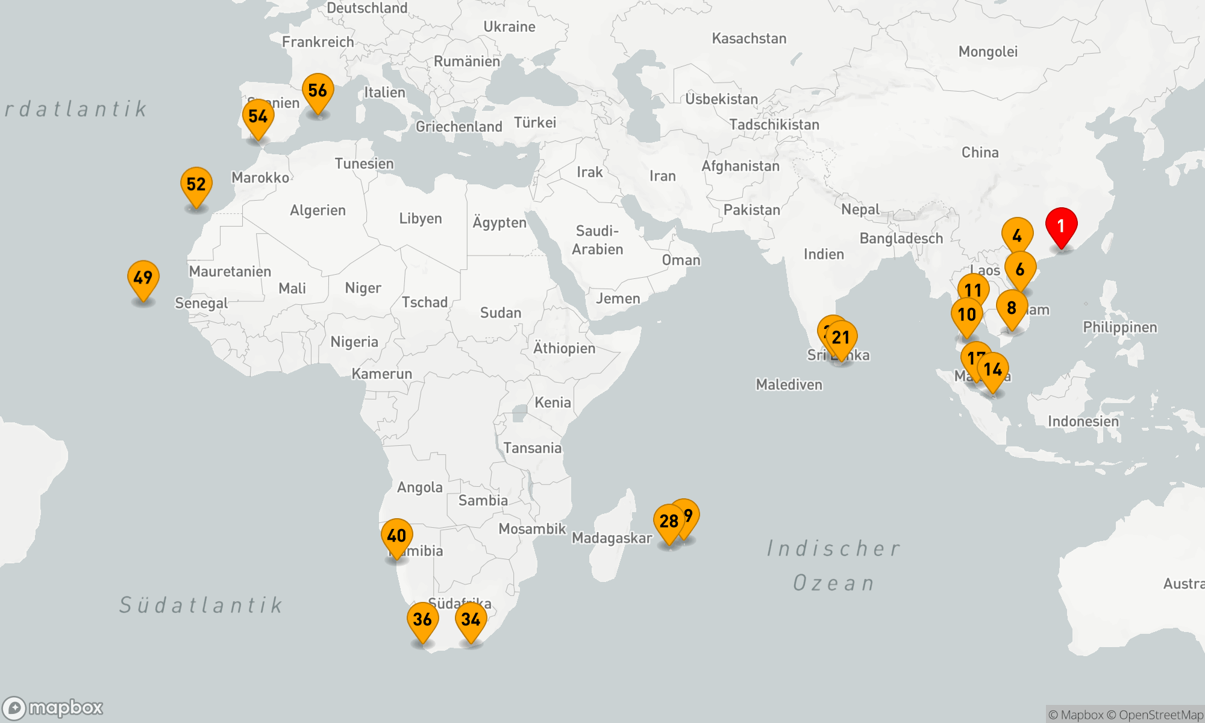Click marker 36 in South Africa
Image resolution: width=1205 pixels, height=723 pixels.
[x=422, y=620]
